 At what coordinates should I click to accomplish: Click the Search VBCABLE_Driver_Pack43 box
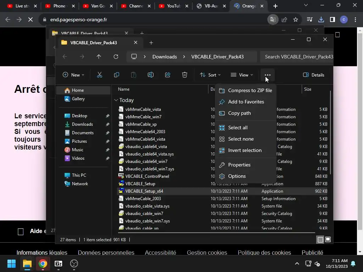(297, 57)
